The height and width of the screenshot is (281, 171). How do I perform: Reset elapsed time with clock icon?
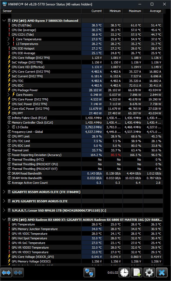124,272
